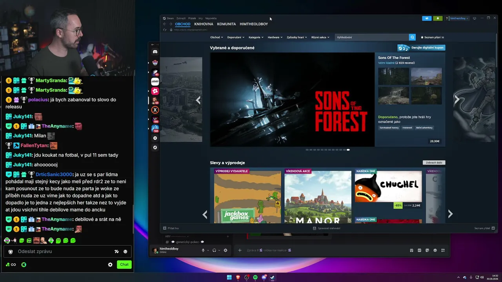
Task: Go forward using Steam's forward arrow
Action: [171, 24]
